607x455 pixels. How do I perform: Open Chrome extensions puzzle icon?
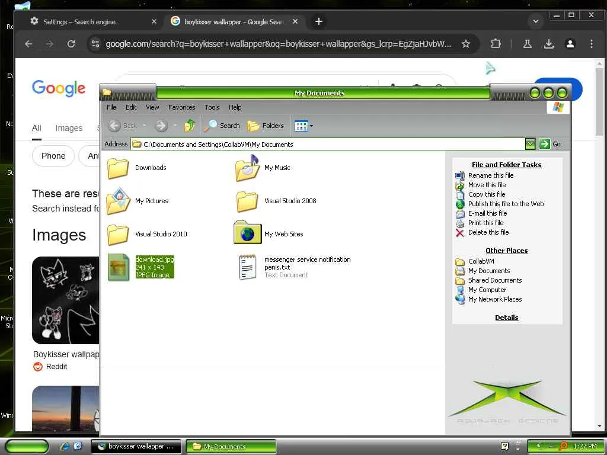[496, 44]
